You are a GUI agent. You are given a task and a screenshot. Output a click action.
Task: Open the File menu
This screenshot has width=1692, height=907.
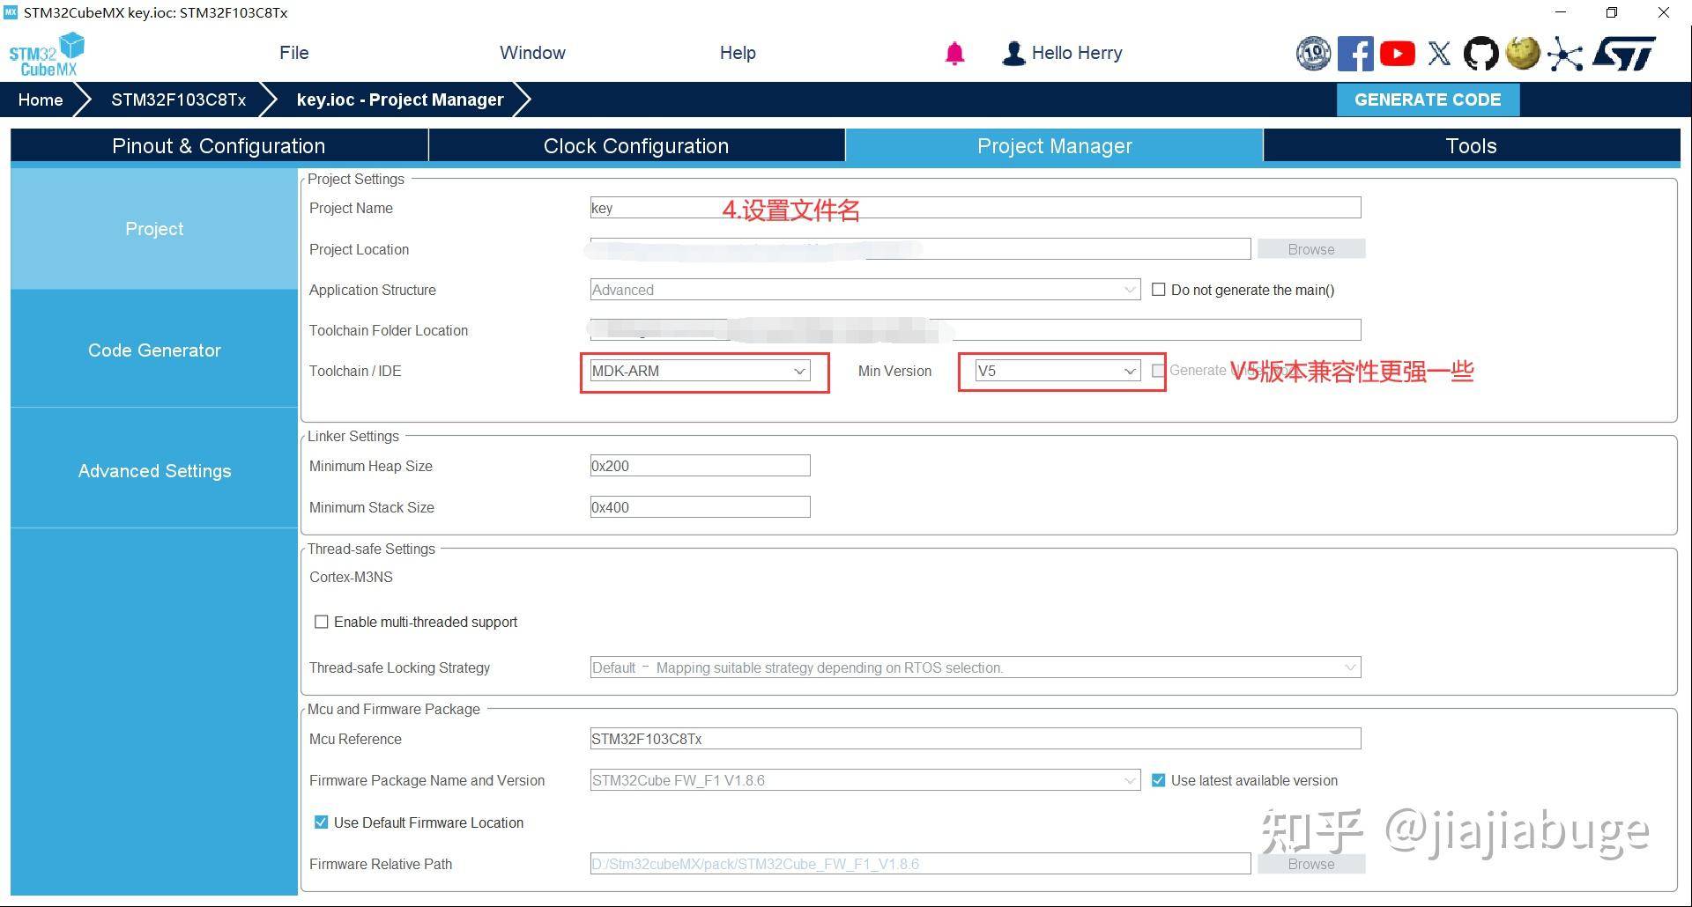[294, 53]
